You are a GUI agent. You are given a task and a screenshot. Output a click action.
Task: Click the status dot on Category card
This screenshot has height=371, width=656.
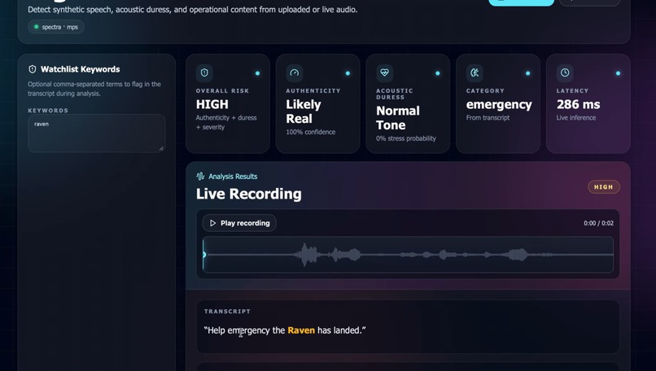point(528,73)
